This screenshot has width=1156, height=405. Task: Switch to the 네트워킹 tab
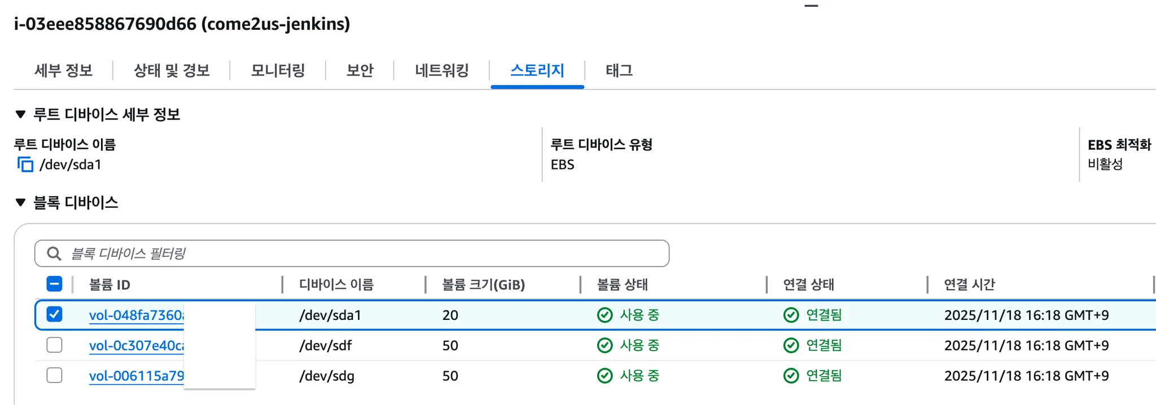[x=442, y=70]
